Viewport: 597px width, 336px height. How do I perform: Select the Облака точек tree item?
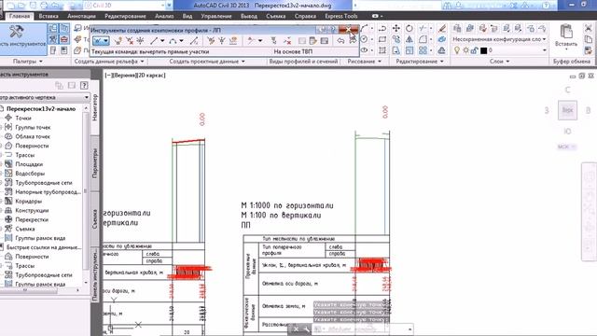click(x=33, y=136)
